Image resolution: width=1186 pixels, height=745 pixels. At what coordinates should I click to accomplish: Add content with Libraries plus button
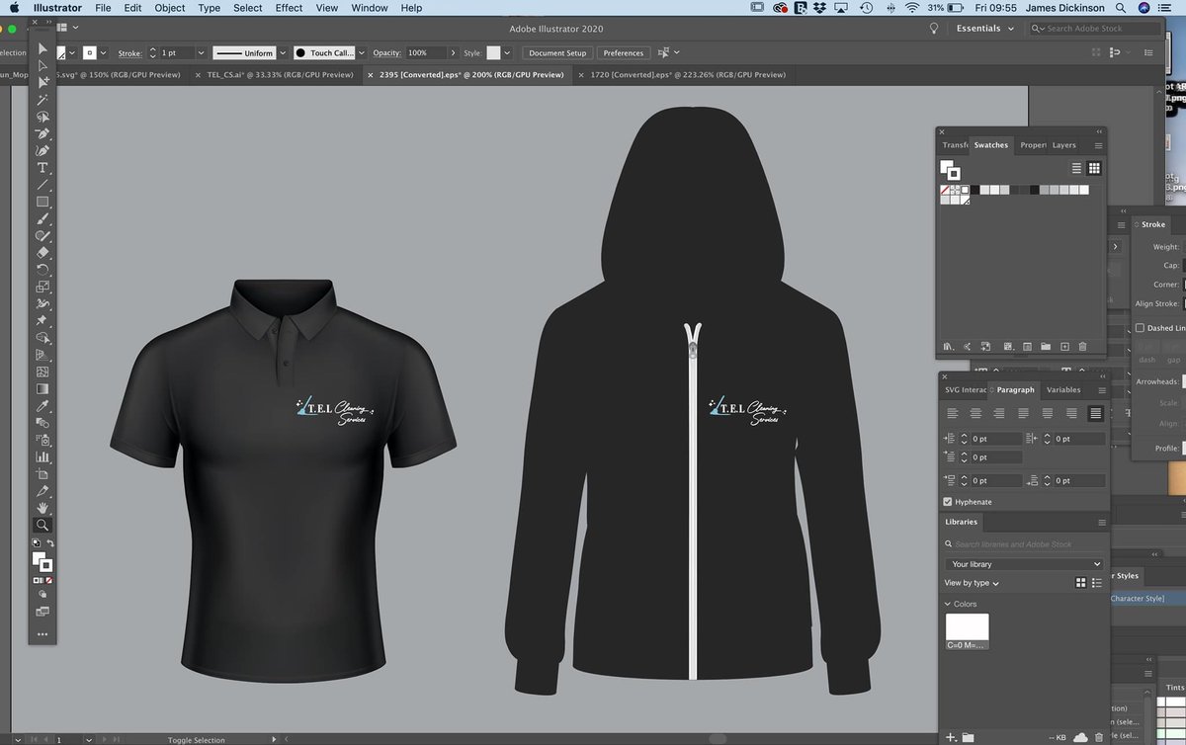pyautogui.click(x=951, y=737)
